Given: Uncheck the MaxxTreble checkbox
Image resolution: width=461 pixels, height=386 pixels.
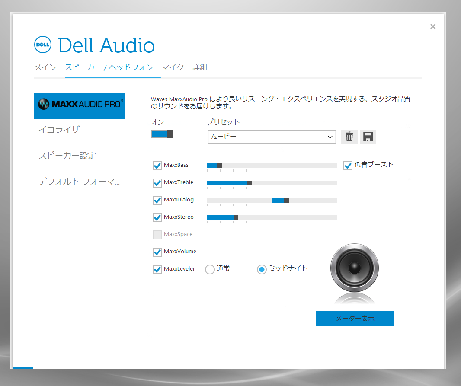Looking at the screenshot, I should 157,183.
